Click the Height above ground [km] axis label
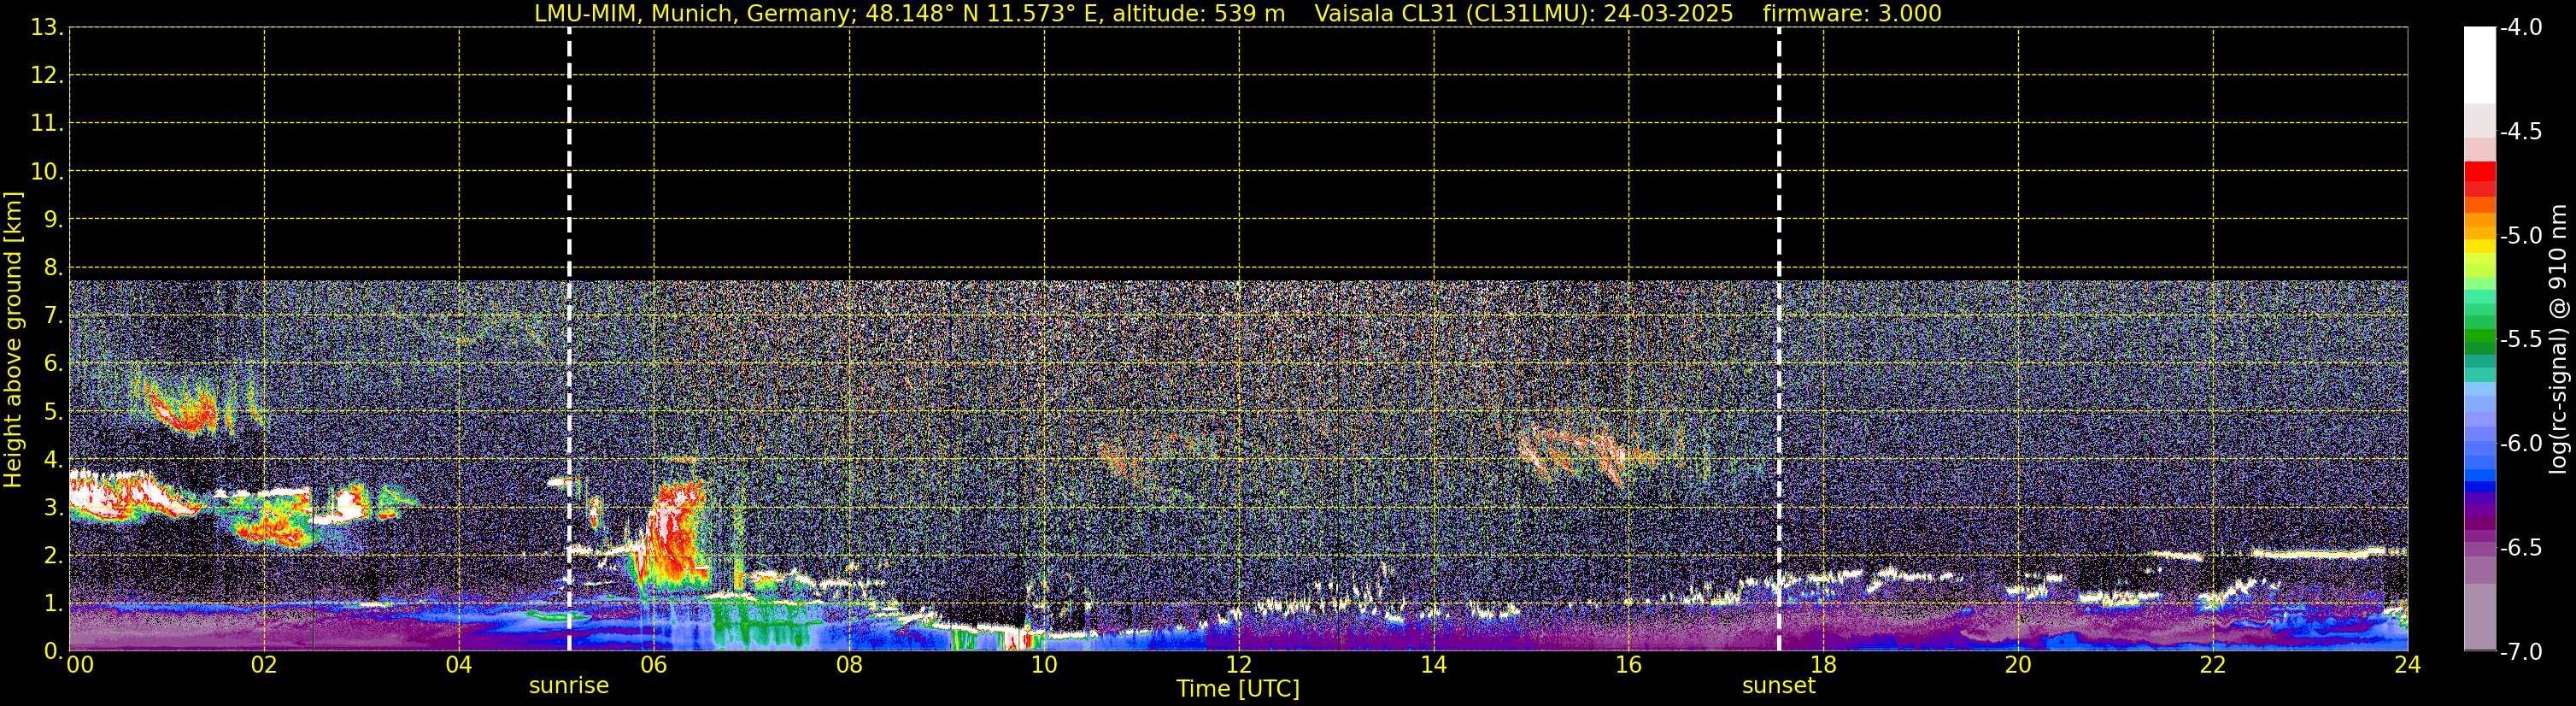 (x=13, y=340)
